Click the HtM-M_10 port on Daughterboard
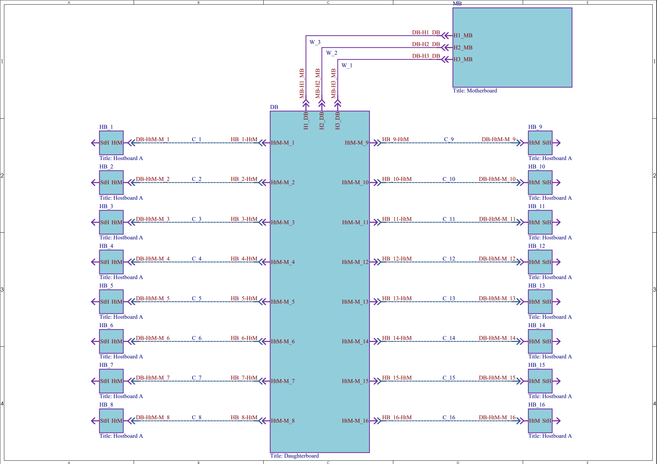The height and width of the screenshot is (464, 657). pyautogui.click(x=355, y=183)
